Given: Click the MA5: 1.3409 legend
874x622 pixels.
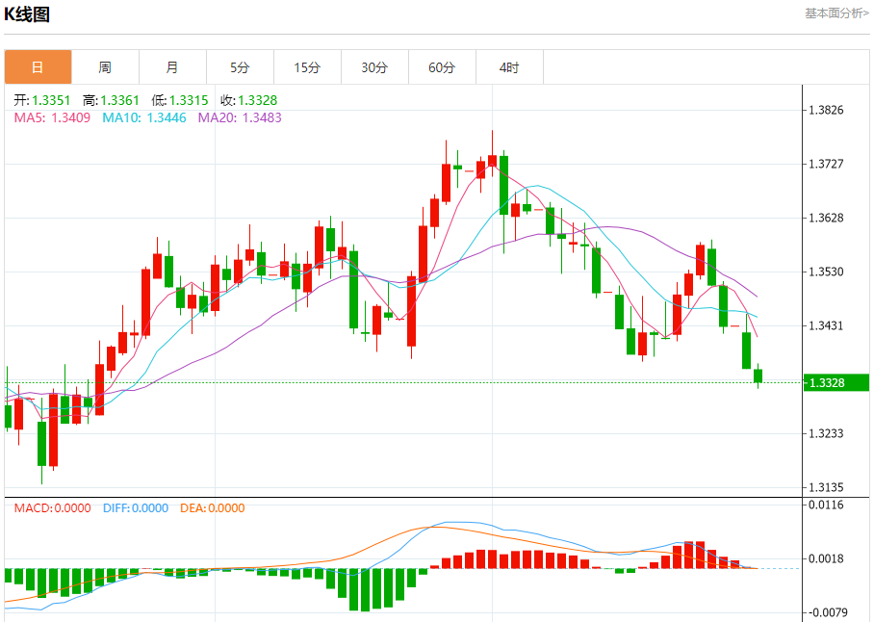Looking at the screenshot, I should coord(52,117).
